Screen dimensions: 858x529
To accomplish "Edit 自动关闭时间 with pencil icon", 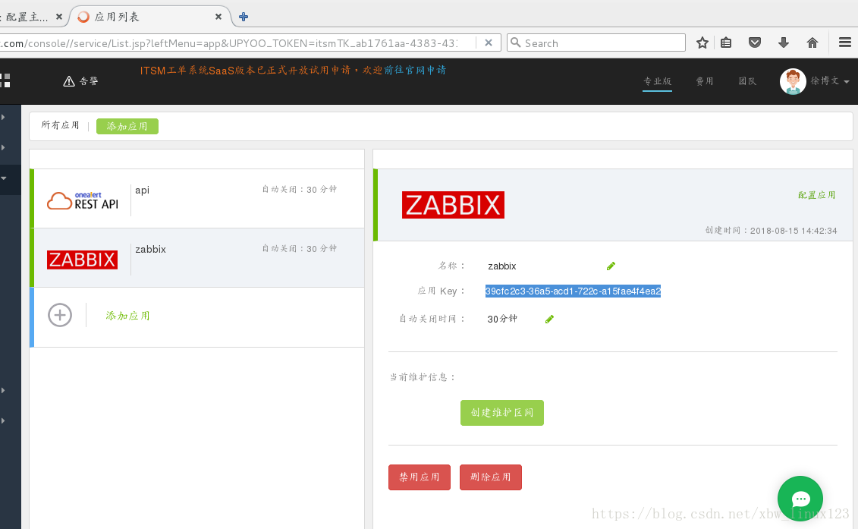I will tap(549, 320).
